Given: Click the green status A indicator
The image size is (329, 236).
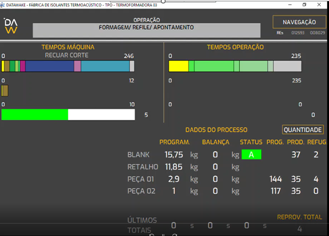Looking at the screenshot, I should coord(251,154).
